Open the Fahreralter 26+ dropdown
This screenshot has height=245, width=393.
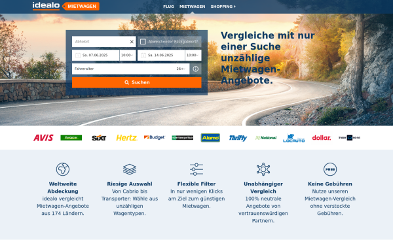click(x=130, y=69)
